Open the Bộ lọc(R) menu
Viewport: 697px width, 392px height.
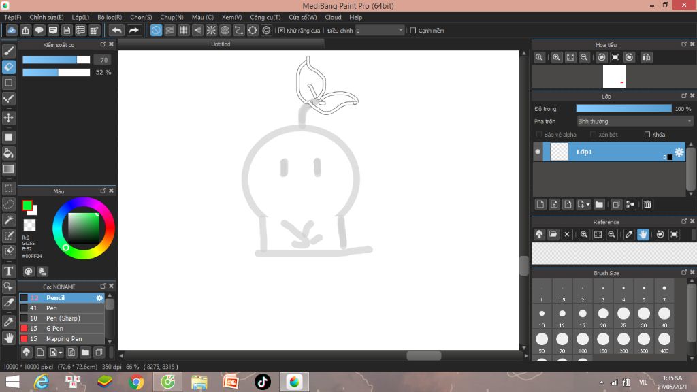(110, 17)
